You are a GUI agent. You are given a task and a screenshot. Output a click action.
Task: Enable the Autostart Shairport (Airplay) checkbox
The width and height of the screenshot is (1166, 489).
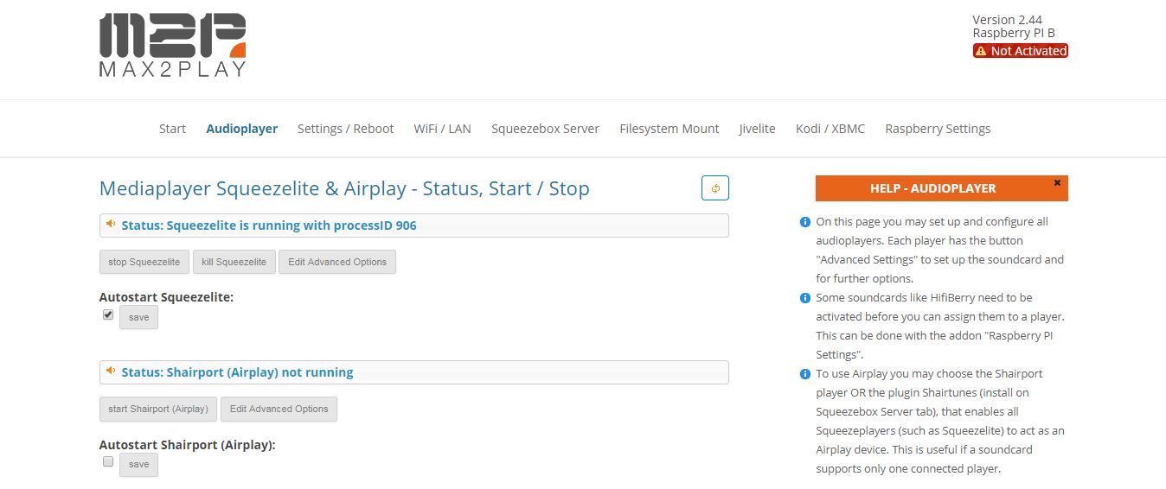click(108, 462)
